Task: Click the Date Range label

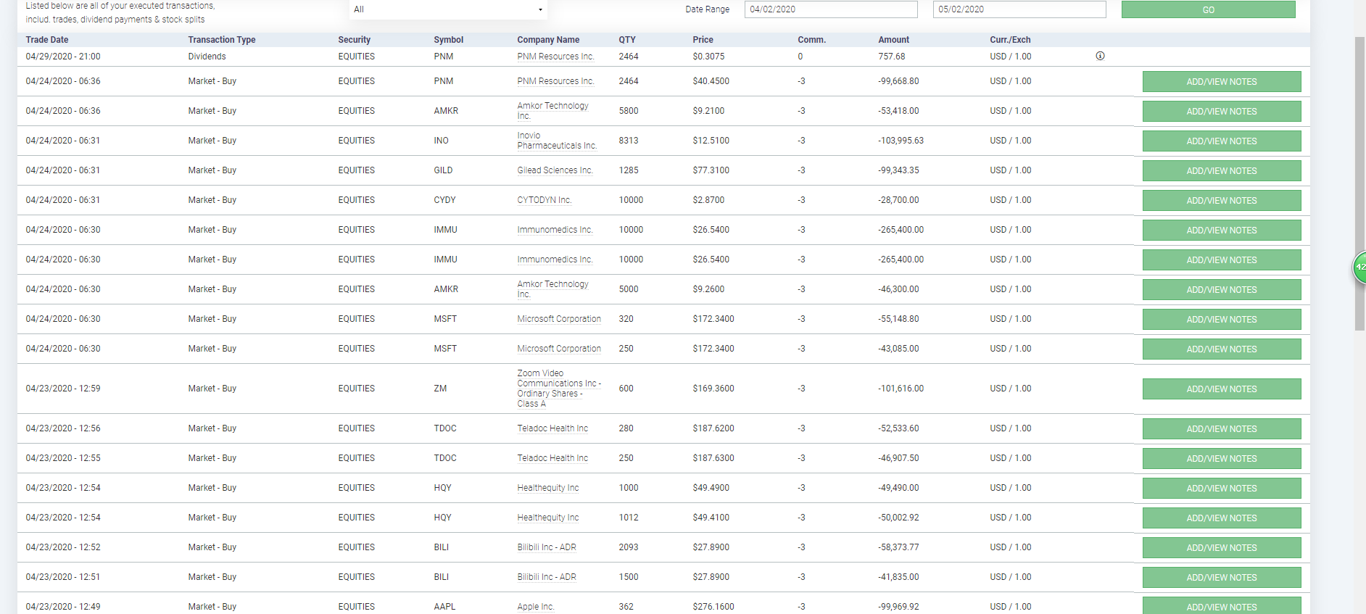Action: pyautogui.click(x=707, y=9)
